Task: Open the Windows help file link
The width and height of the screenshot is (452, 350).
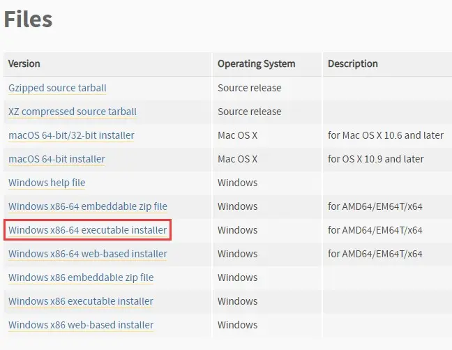Action: [47, 183]
